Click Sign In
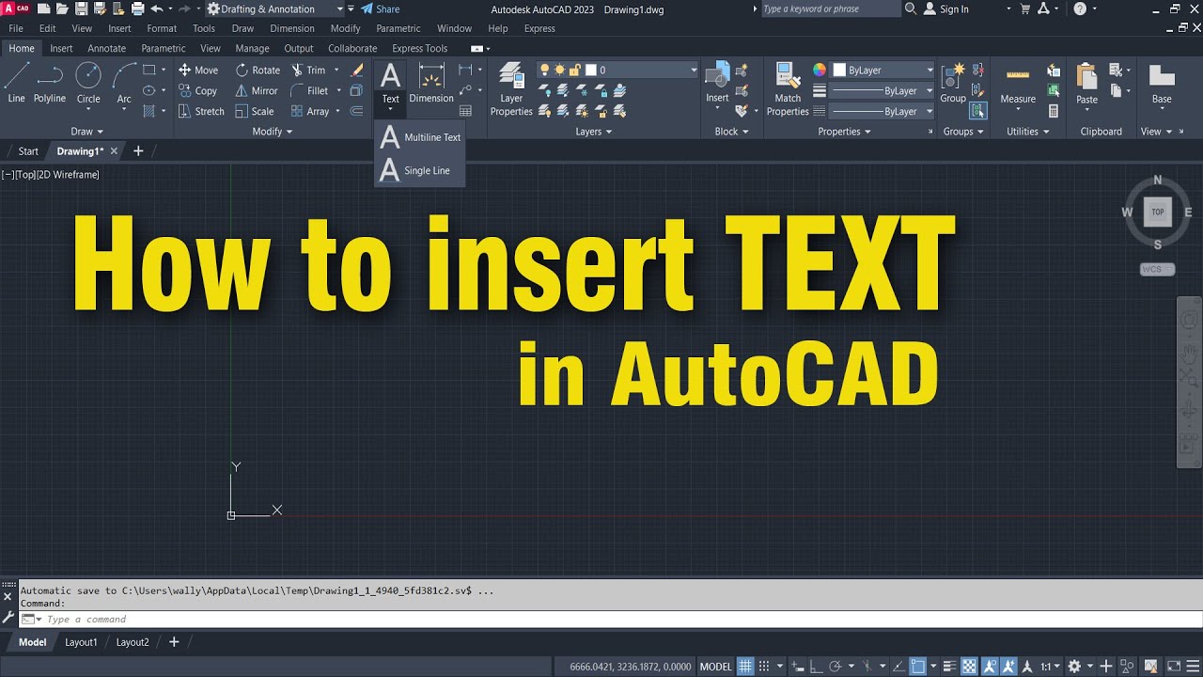The height and width of the screenshot is (677, 1203). (945, 8)
